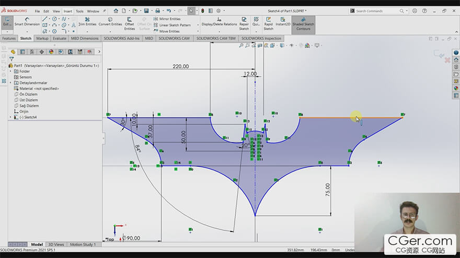Click the Print icon

tap(157, 11)
